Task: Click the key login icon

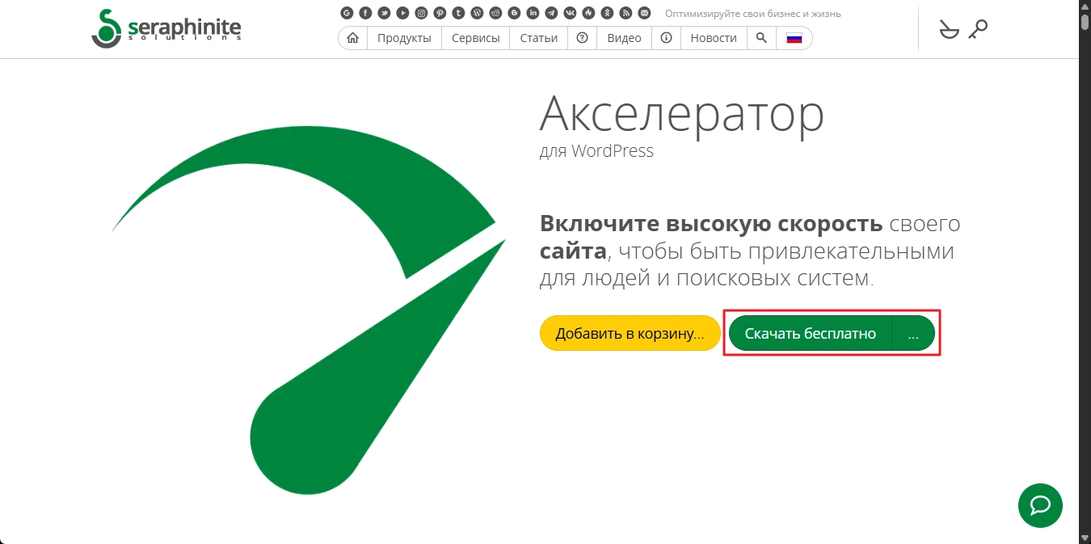Action: (978, 30)
